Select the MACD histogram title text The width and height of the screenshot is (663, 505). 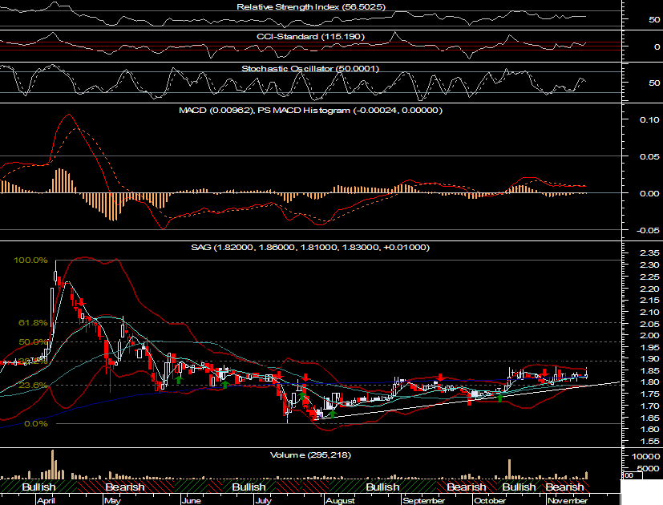310,110
